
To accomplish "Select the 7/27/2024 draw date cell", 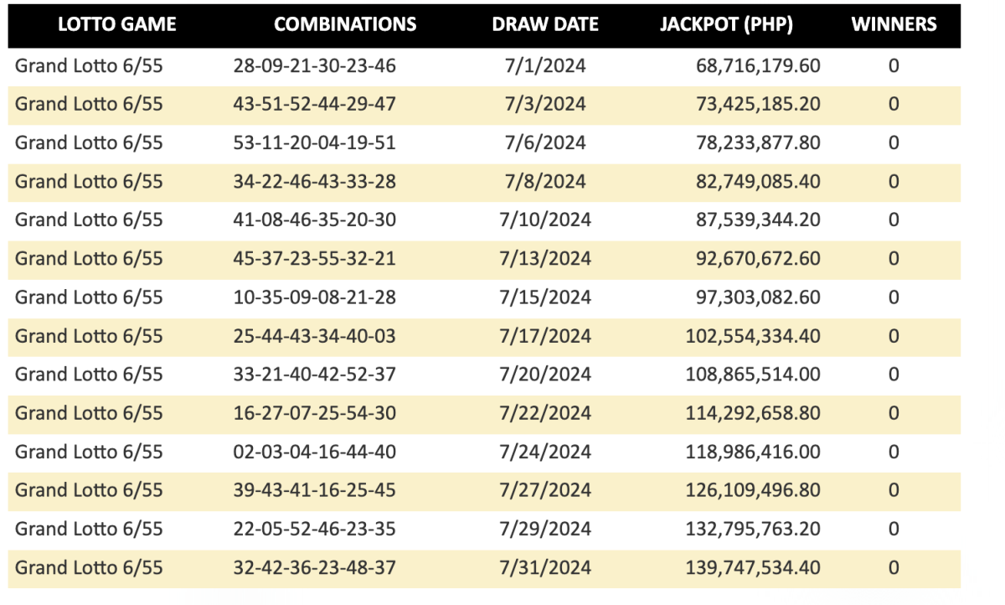I will coord(545,490).
